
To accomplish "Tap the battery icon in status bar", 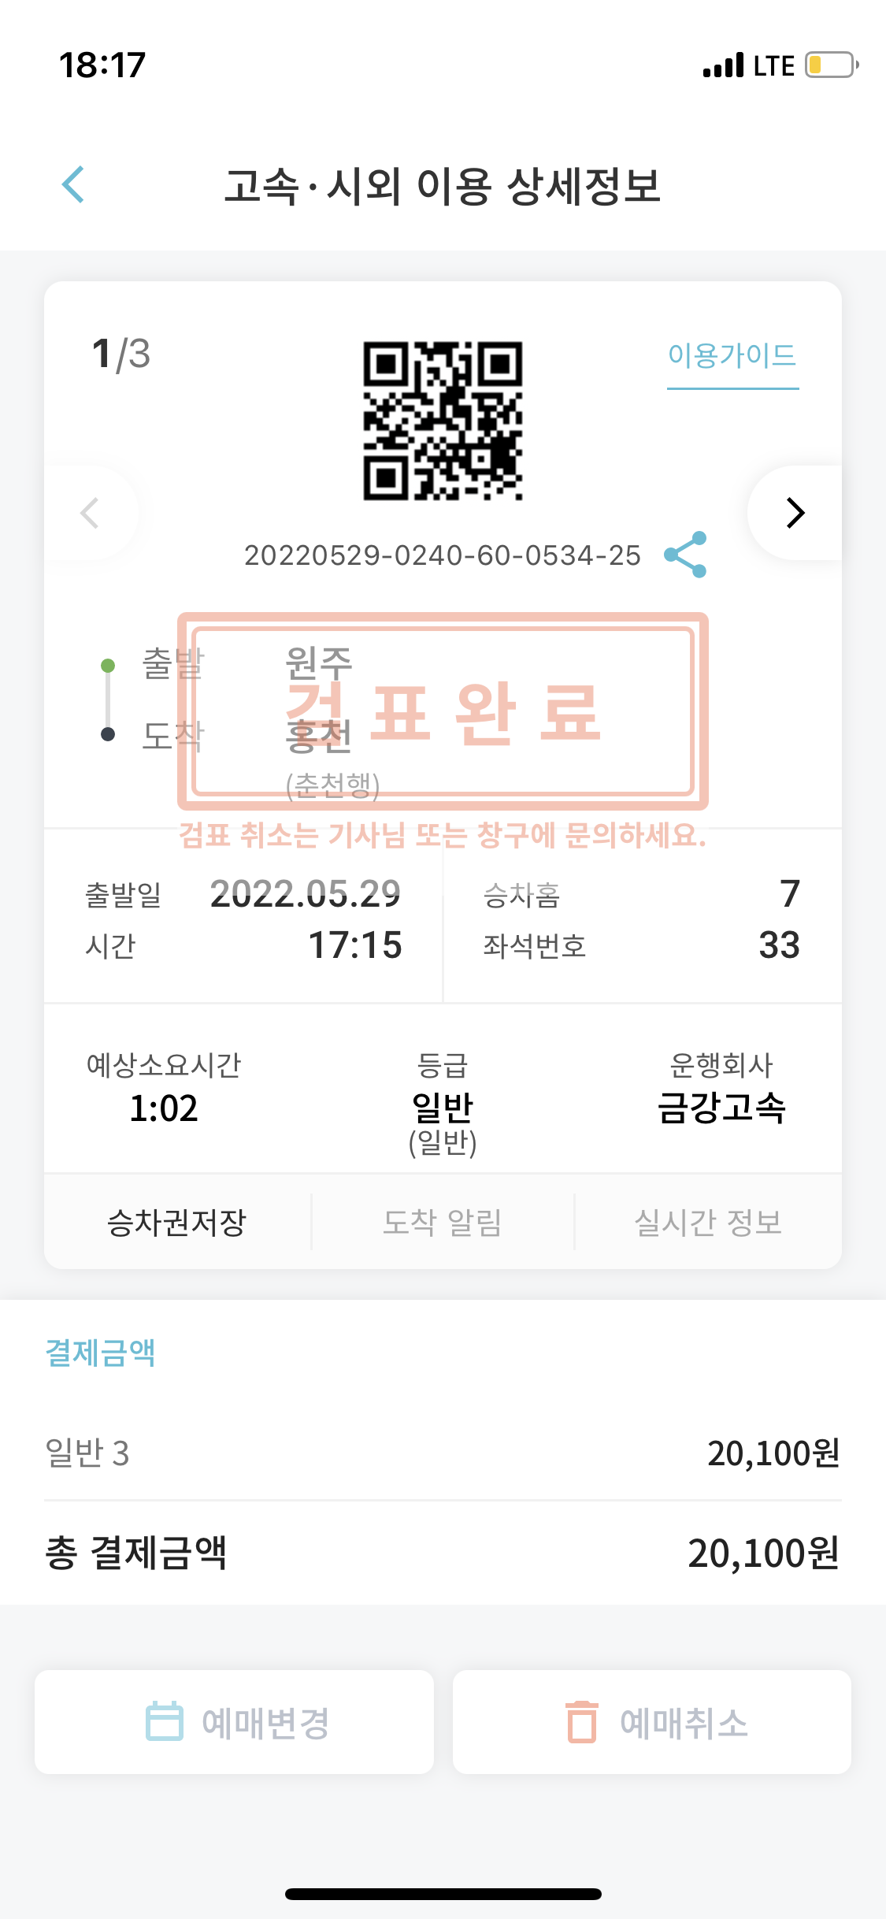I will click(x=831, y=65).
